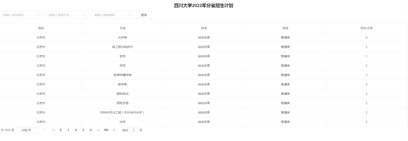Image resolution: width=408 pixels, height=141 pixels.
Task: Select page 5 in pagination
Action: [83, 130]
